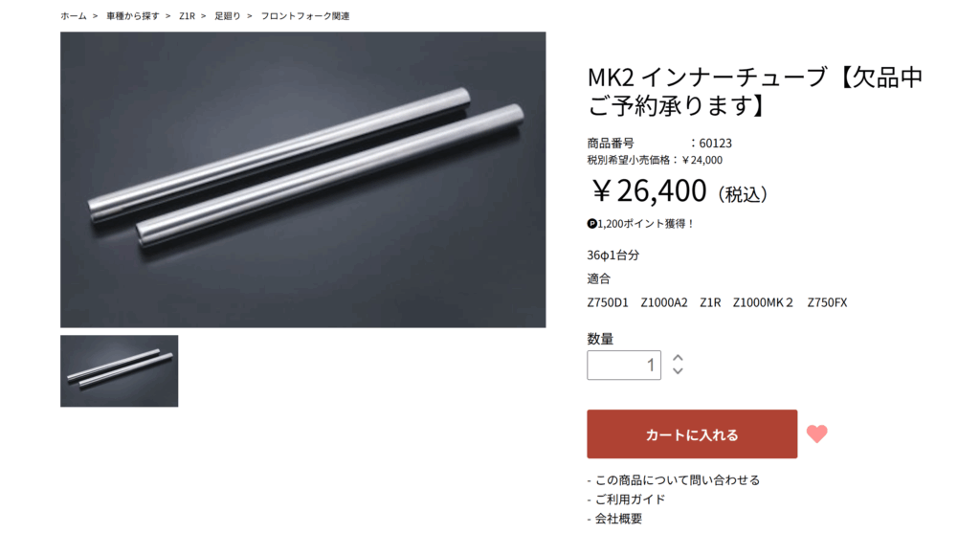Image resolution: width=980 pixels, height=533 pixels.
Task: Click the Z1000MK2 compatibility text
Action: [763, 302]
